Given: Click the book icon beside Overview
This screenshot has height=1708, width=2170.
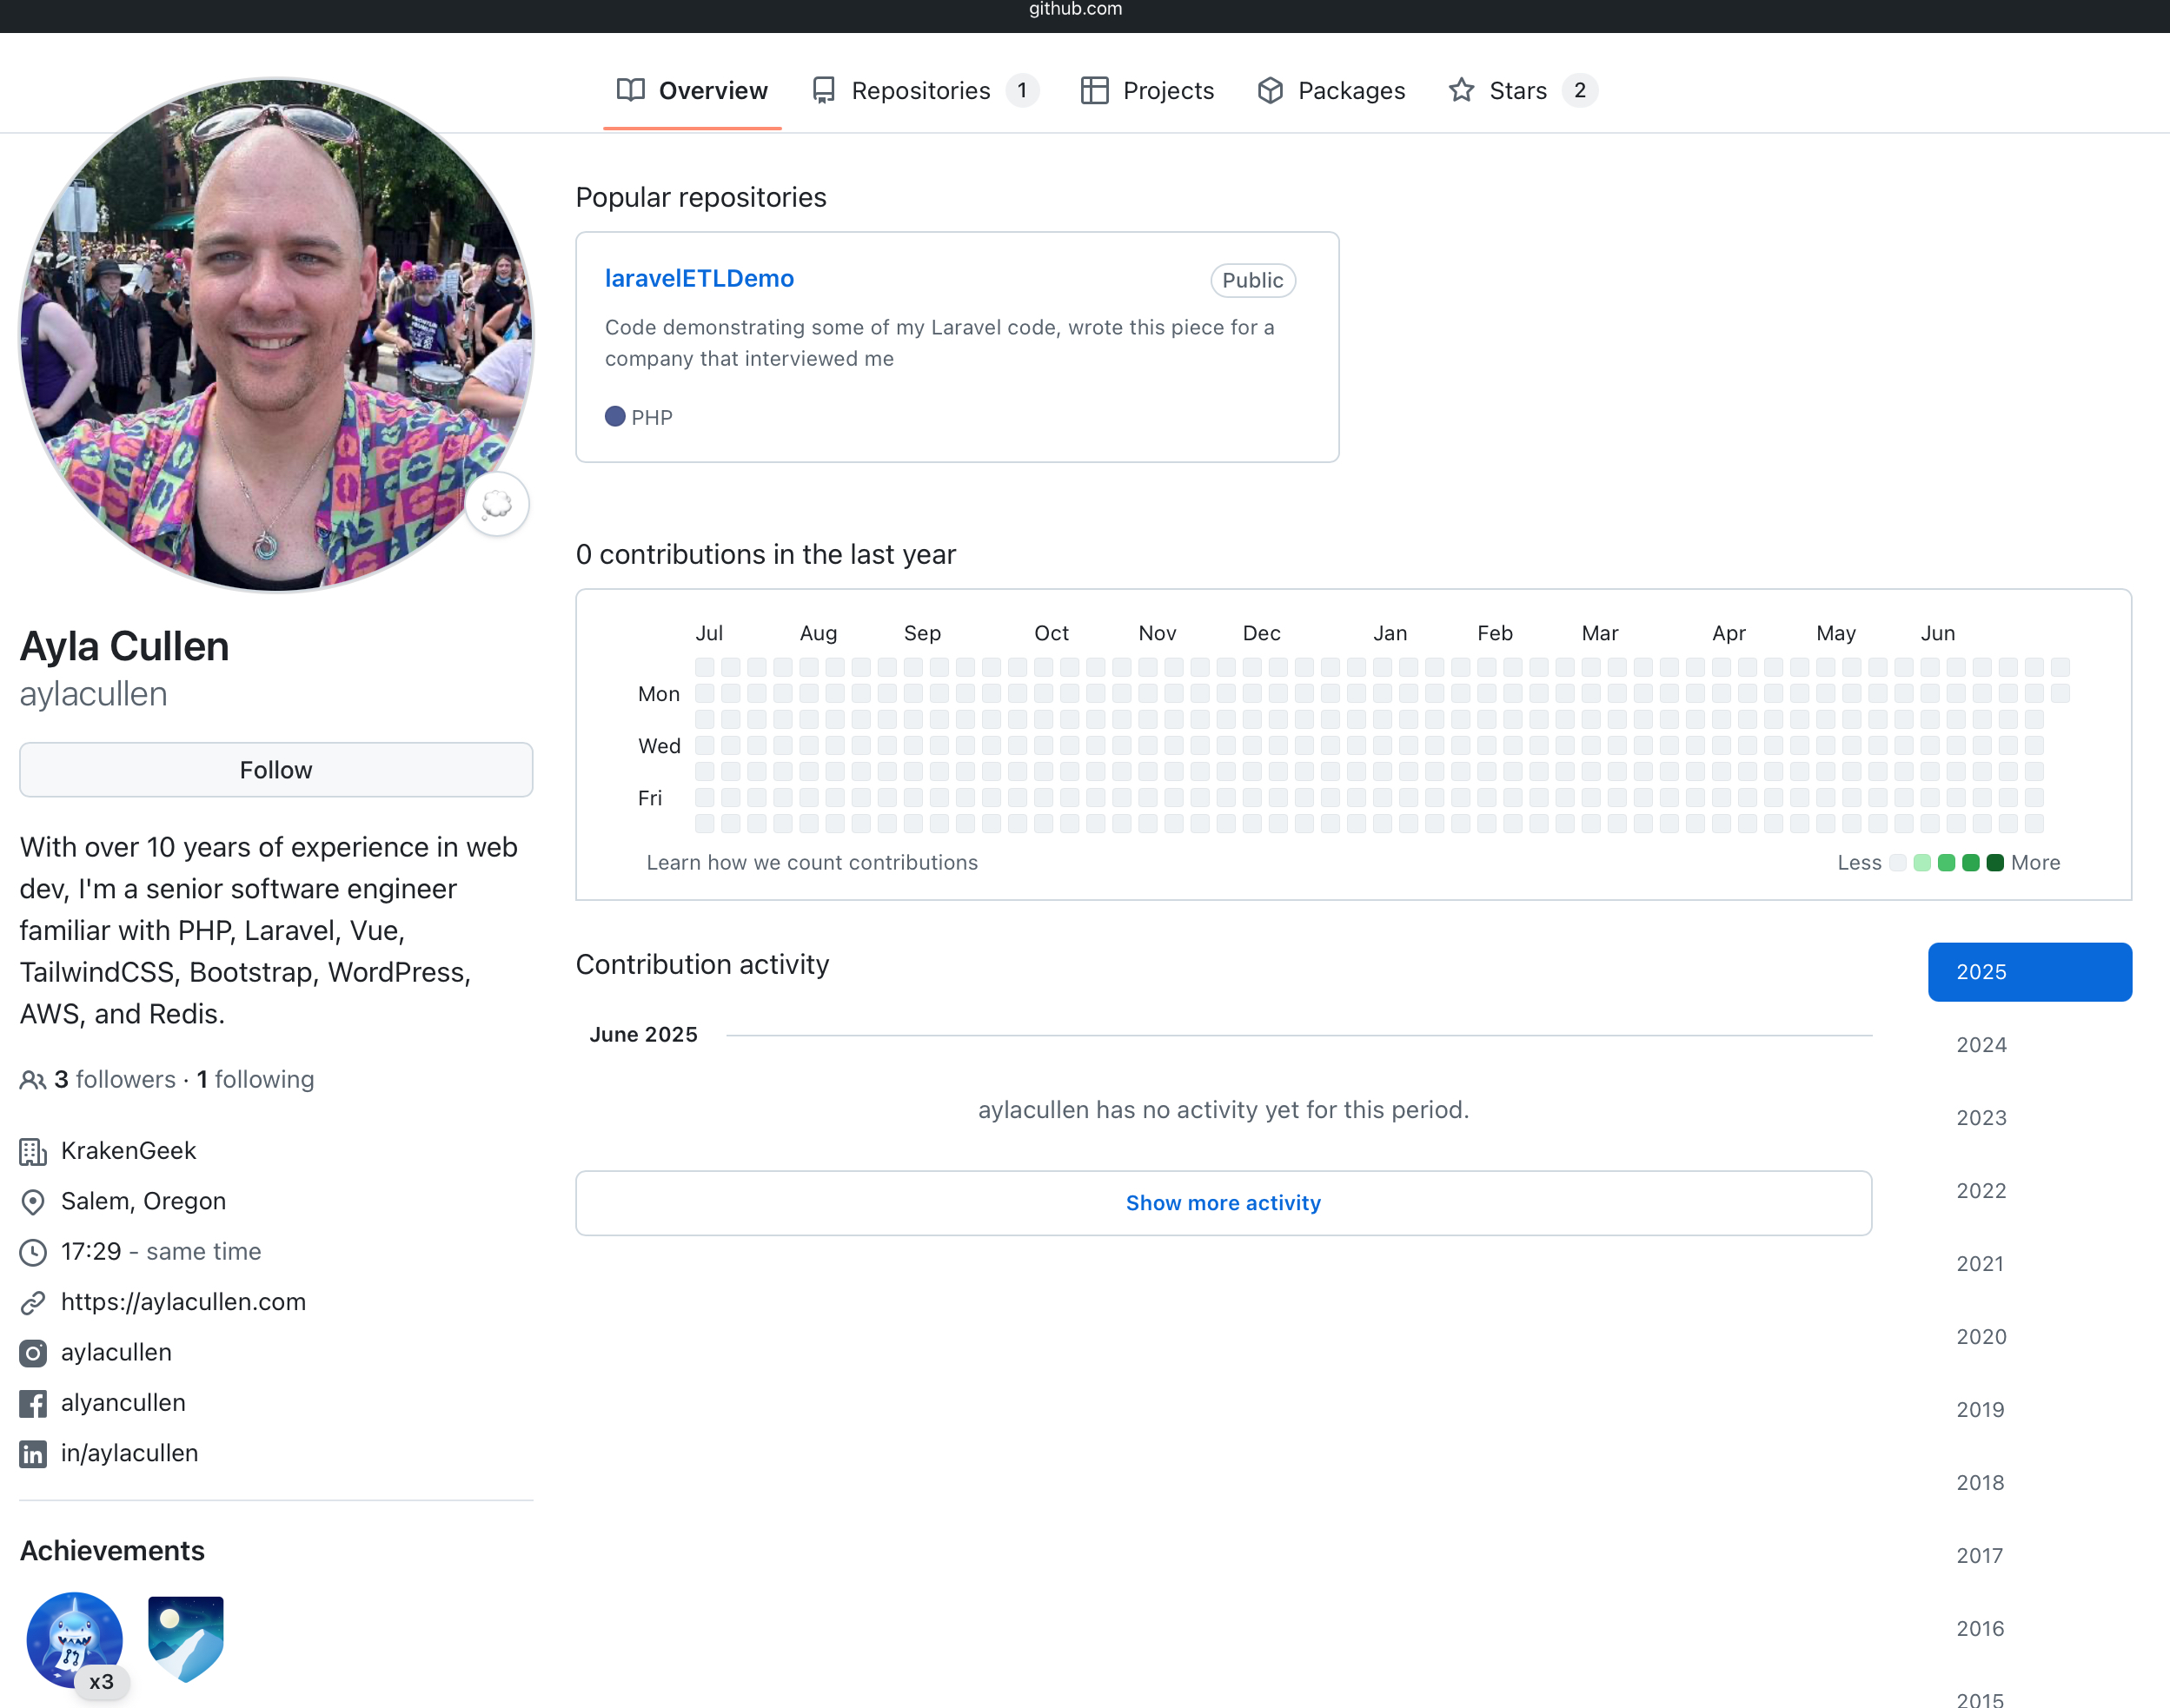Looking at the screenshot, I should point(630,91).
